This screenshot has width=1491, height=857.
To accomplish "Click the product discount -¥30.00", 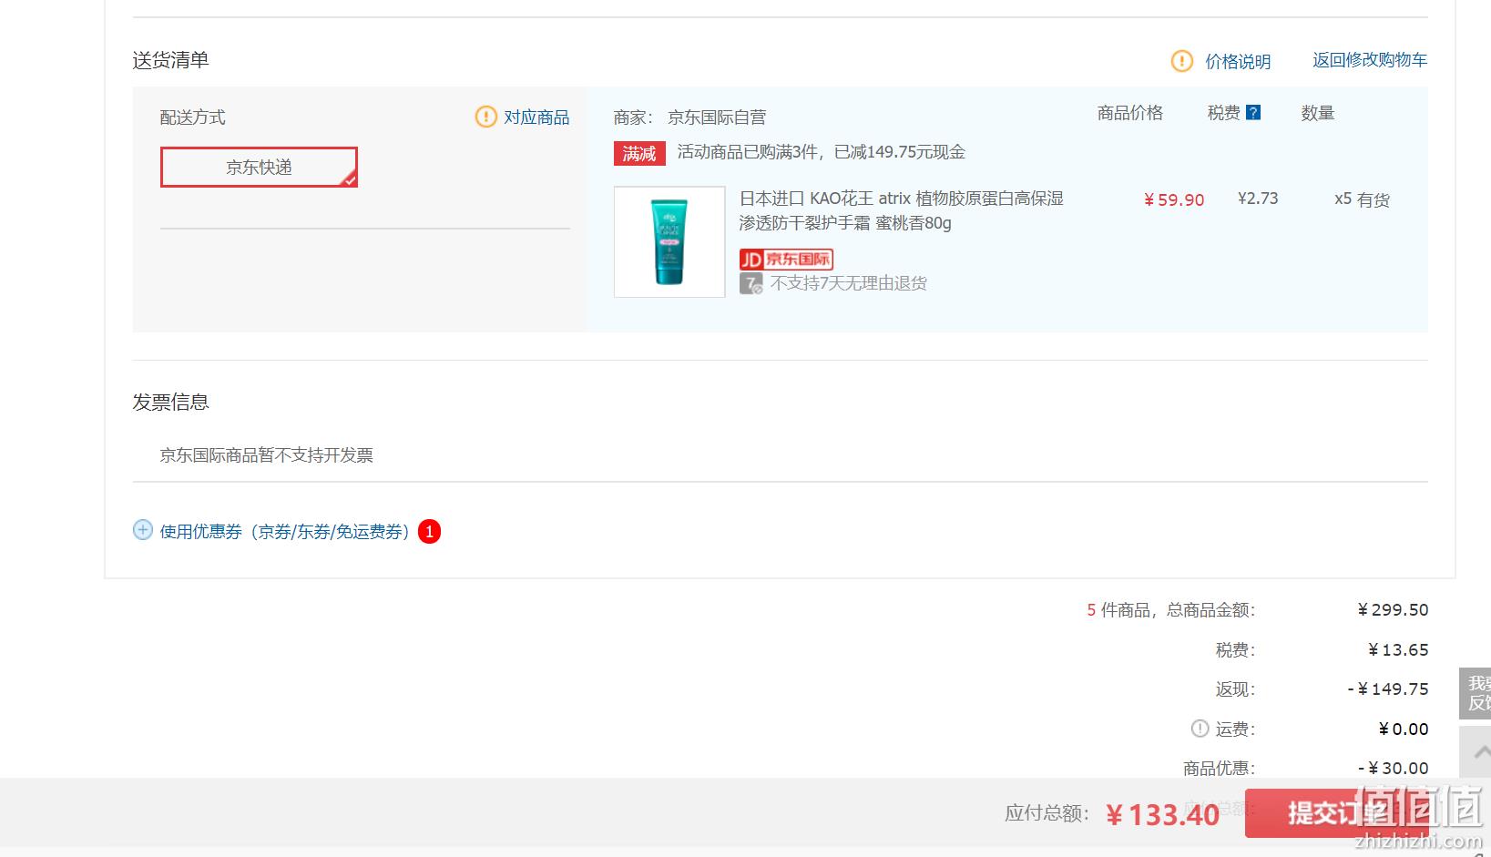I will pos(1394,769).
